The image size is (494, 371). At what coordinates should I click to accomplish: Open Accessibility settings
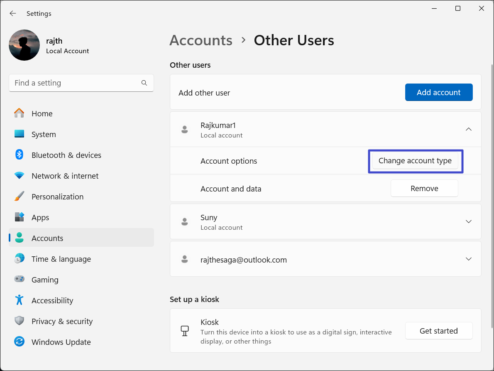52,300
